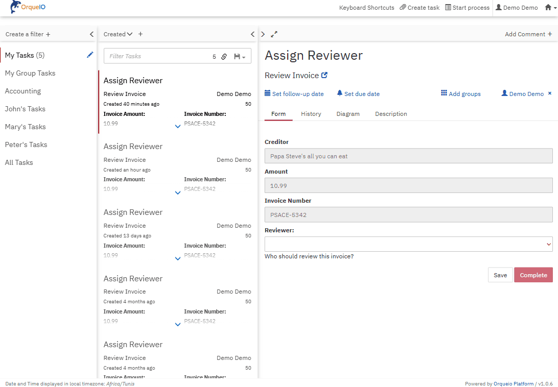Select the All Tasks filter
Viewport: 558px width, 387px height.
point(19,162)
